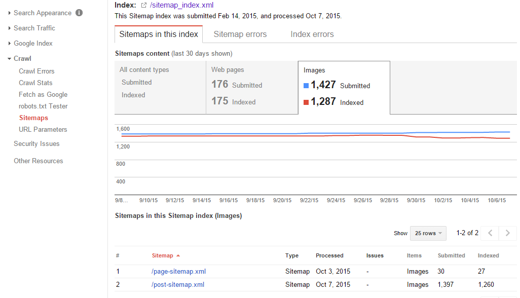This screenshot has height=298, width=520.
Task: Click the Search Appearance info icon
Action: tap(79, 13)
